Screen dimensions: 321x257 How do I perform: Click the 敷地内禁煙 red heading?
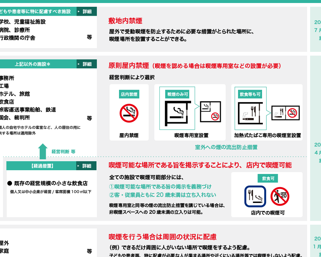click(125, 21)
